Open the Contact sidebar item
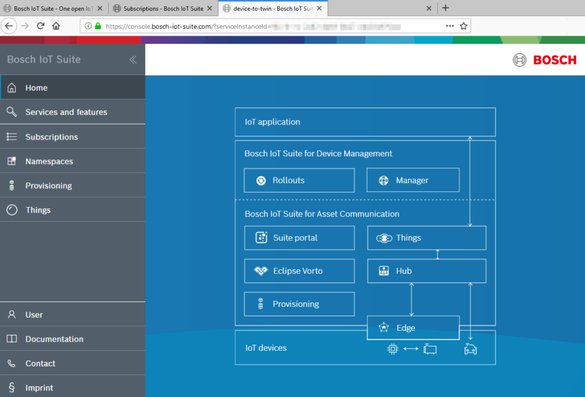585x397 pixels. coord(40,363)
